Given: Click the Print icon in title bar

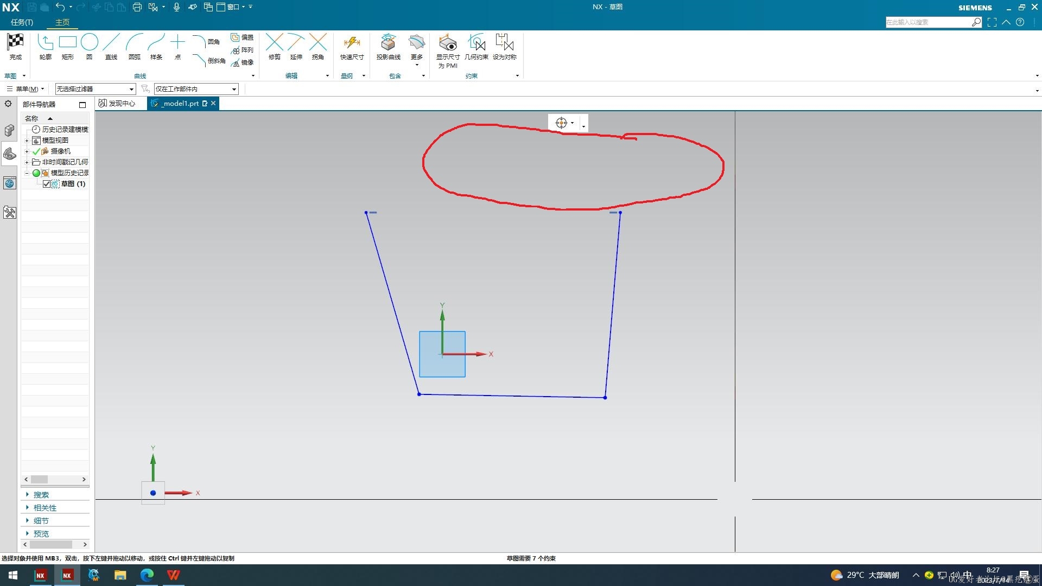Looking at the screenshot, I should click(137, 7).
